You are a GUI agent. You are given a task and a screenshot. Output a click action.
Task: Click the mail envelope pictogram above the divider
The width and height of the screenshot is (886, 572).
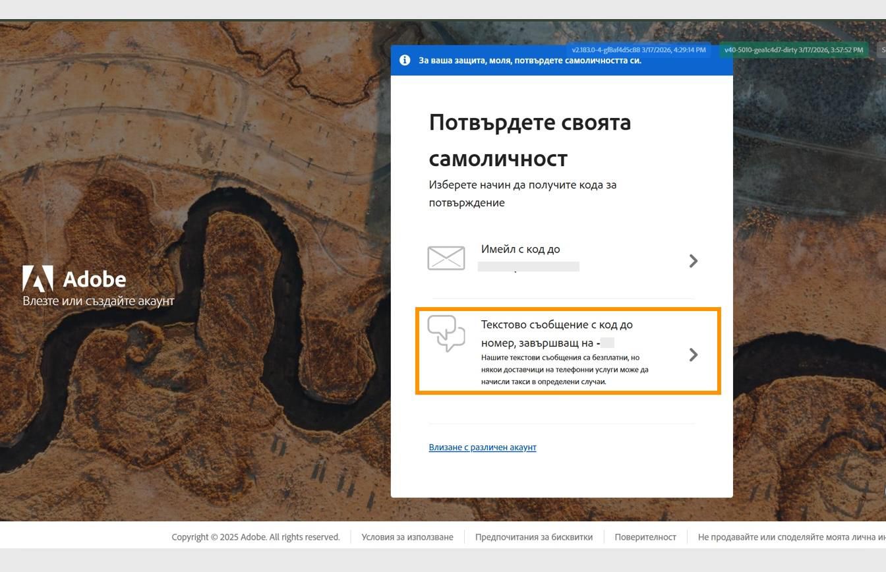(447, 258)
